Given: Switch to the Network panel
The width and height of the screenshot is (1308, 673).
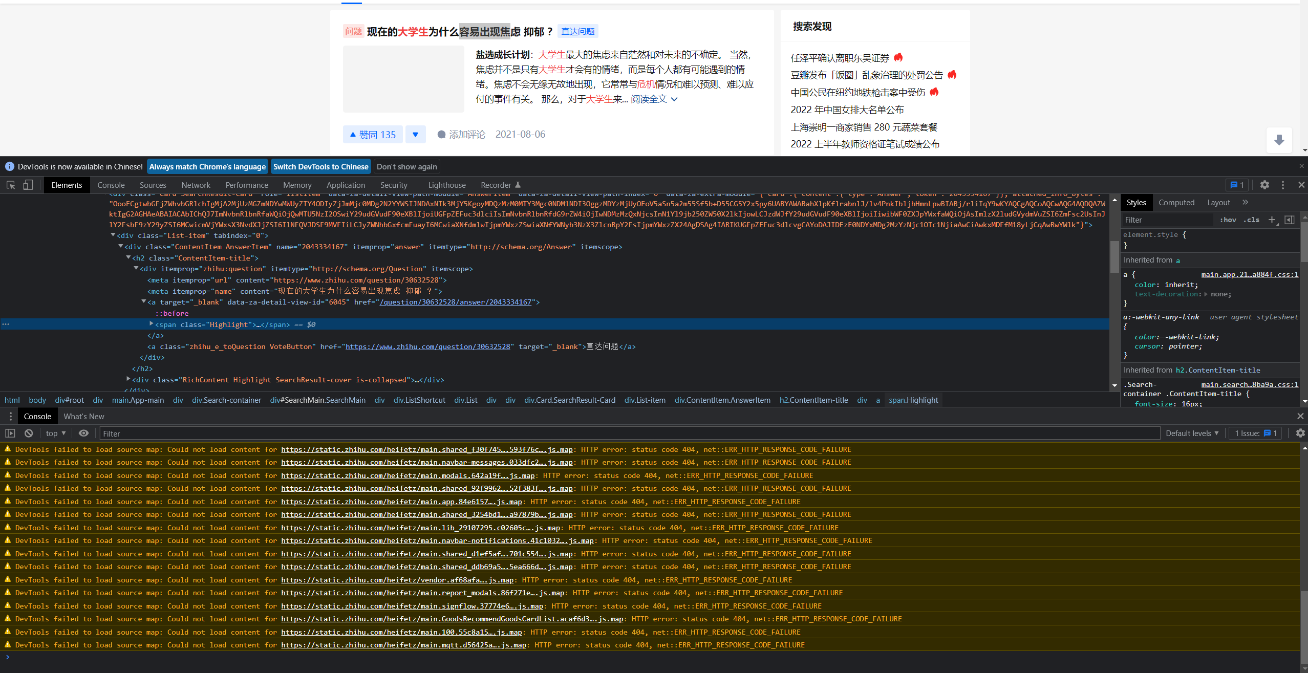Looking at the screenshot, I should [196, 185].
